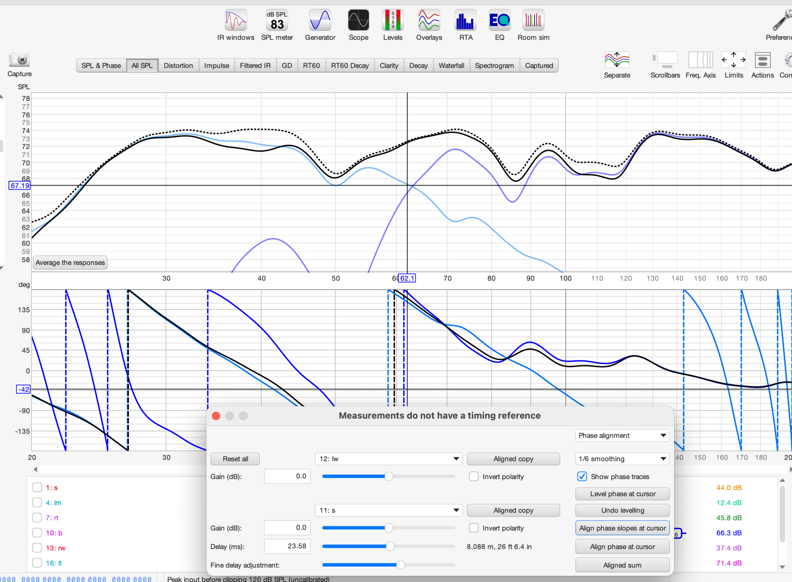Viewport: 792px width, 582px height.
Task: Switch to RT60 Decay tab
Action: (350, 66)
